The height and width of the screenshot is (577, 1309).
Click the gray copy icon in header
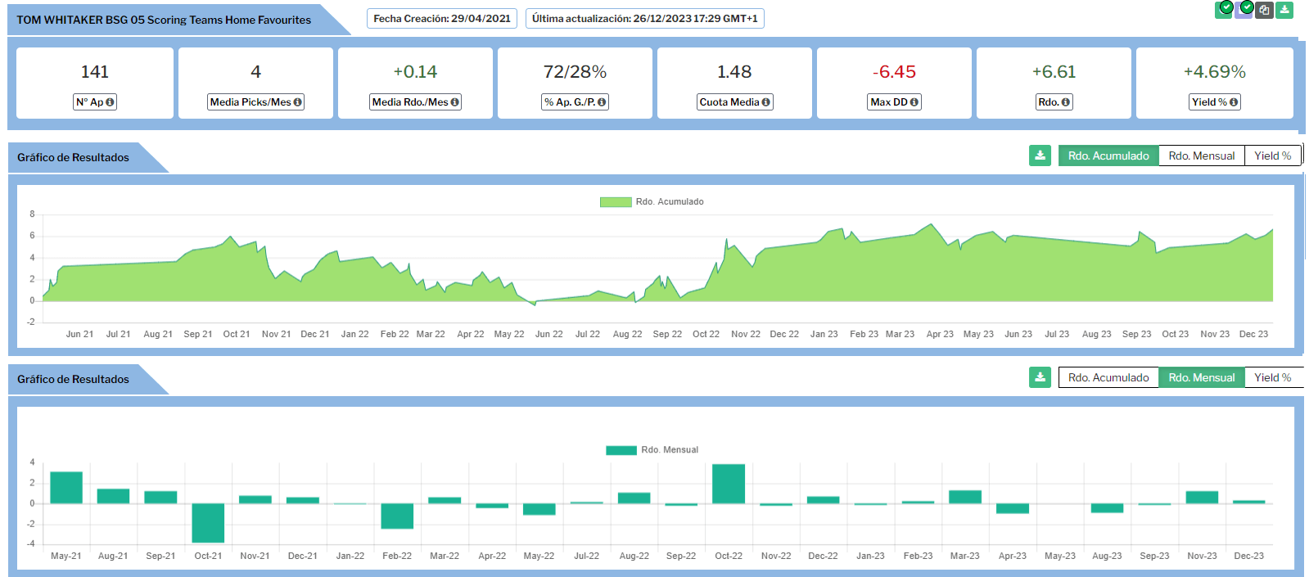1265,10
